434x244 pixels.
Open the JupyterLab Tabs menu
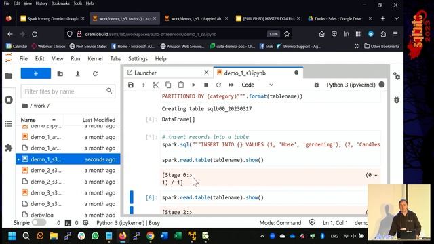coord(115,59)
